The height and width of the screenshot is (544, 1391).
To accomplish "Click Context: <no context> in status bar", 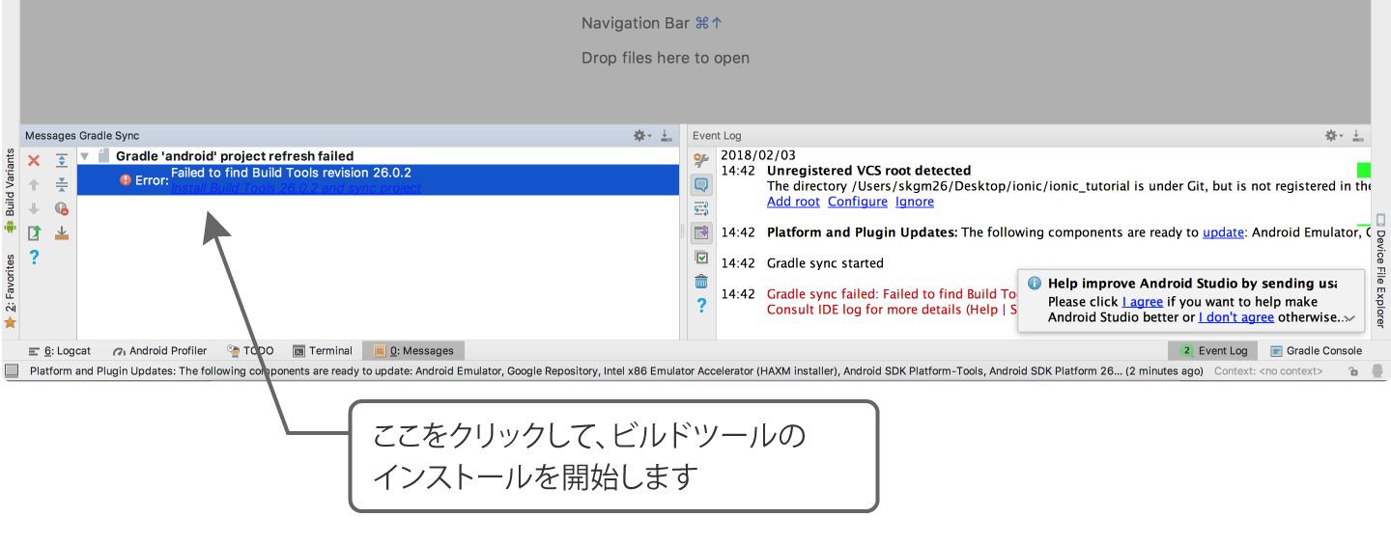I will pos(1268,370).
